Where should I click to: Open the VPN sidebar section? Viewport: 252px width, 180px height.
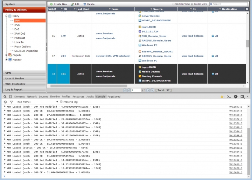(24, 73)
